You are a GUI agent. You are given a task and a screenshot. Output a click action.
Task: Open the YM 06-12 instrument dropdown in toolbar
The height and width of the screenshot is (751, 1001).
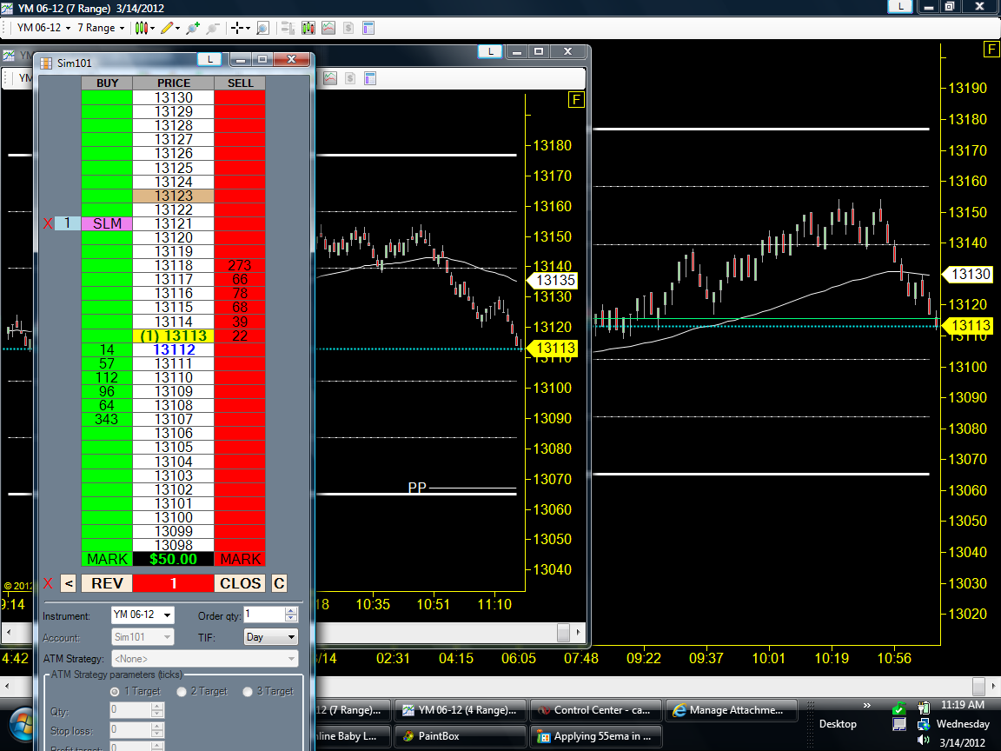43,28
